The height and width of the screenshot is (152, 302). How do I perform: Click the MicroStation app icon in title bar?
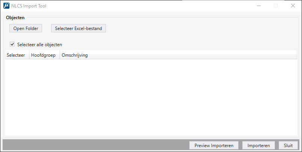coord(6,6)
